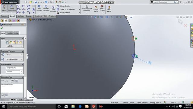This screenshot has height=109, width=193.
Task: Click the Motion Study 1 tab
Action: [x=25, y=100]
